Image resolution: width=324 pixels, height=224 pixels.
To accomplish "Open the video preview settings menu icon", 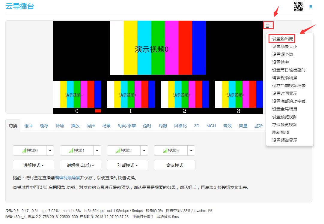I will pyautogui.click(x=268, y=26).
